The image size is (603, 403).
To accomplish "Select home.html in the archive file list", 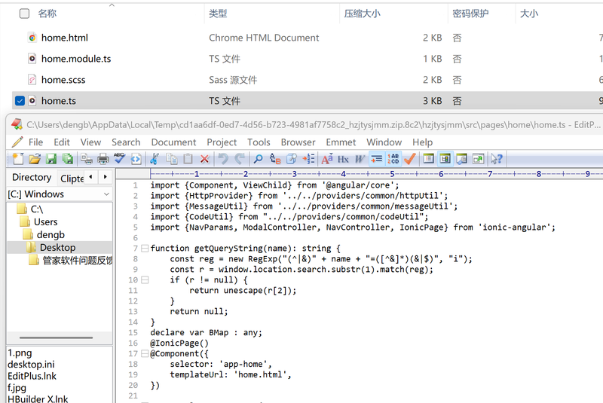I will [65, 38].
